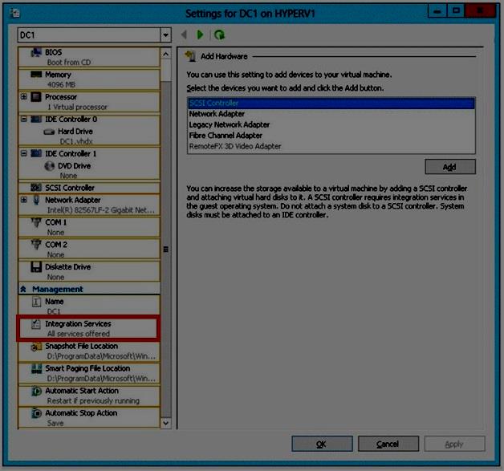Screen dimensions: 504x471
Task: Click the DVD Drive disc icon
Action: [49, 166]
